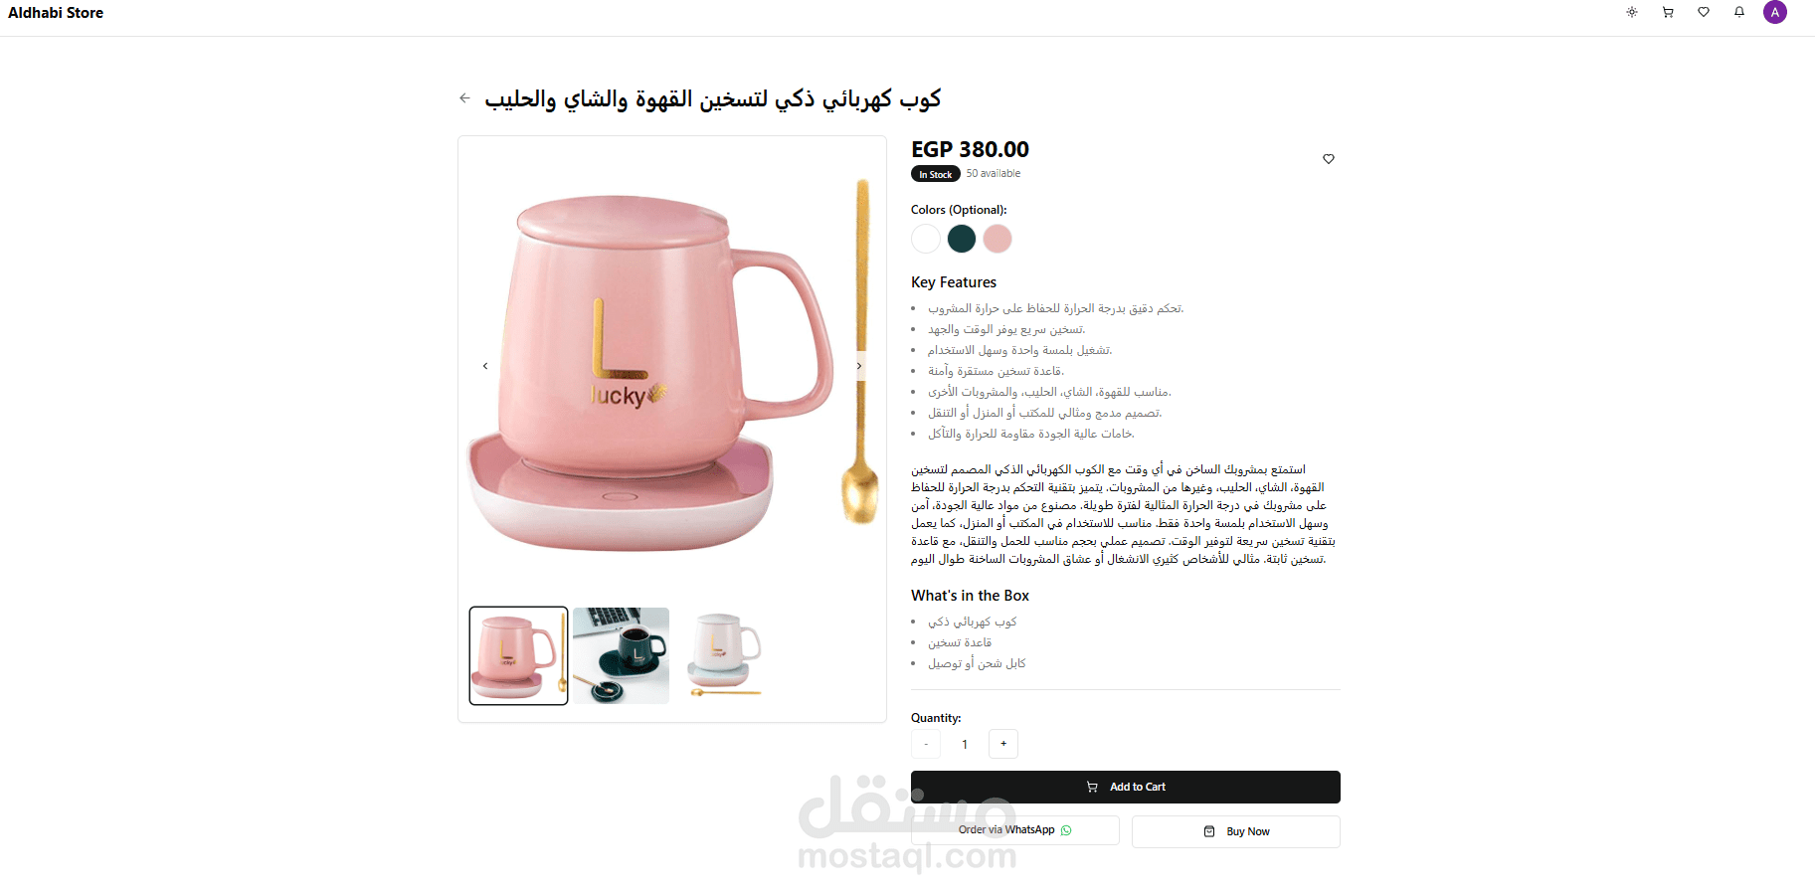Go back using arrow beside product title
The height and width of the screenshot is (893, 1815).
(464, 98)
